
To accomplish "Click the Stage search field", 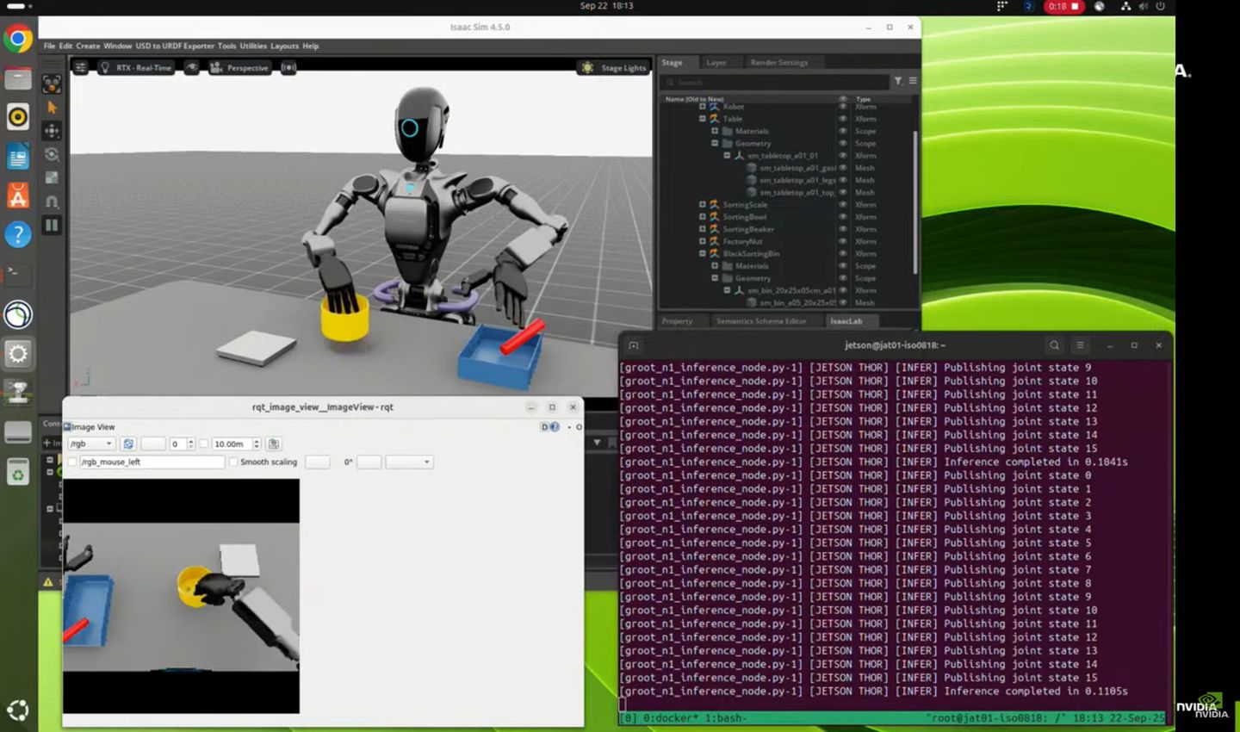I will 775,82.
